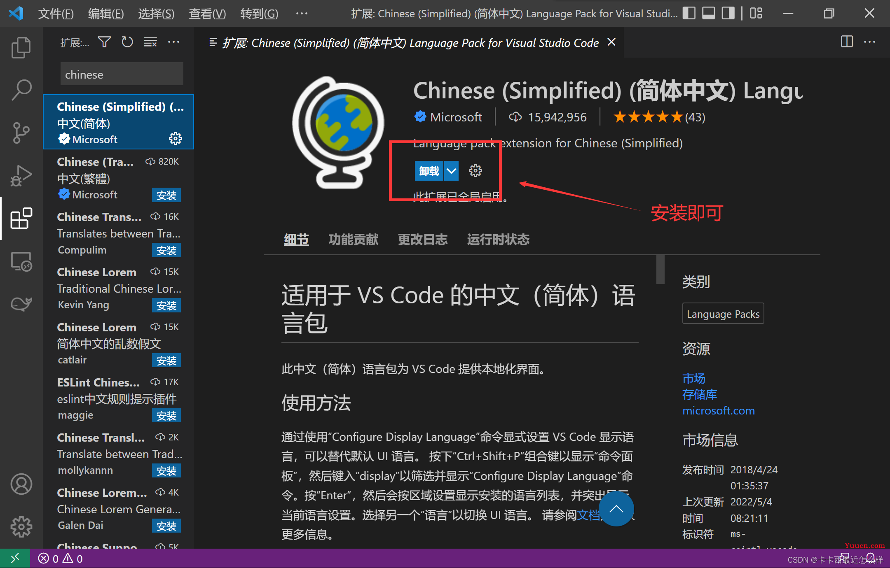Install catlair's Chinese Lorem extension
Screen dimensions: 890x568
(166, 361)
